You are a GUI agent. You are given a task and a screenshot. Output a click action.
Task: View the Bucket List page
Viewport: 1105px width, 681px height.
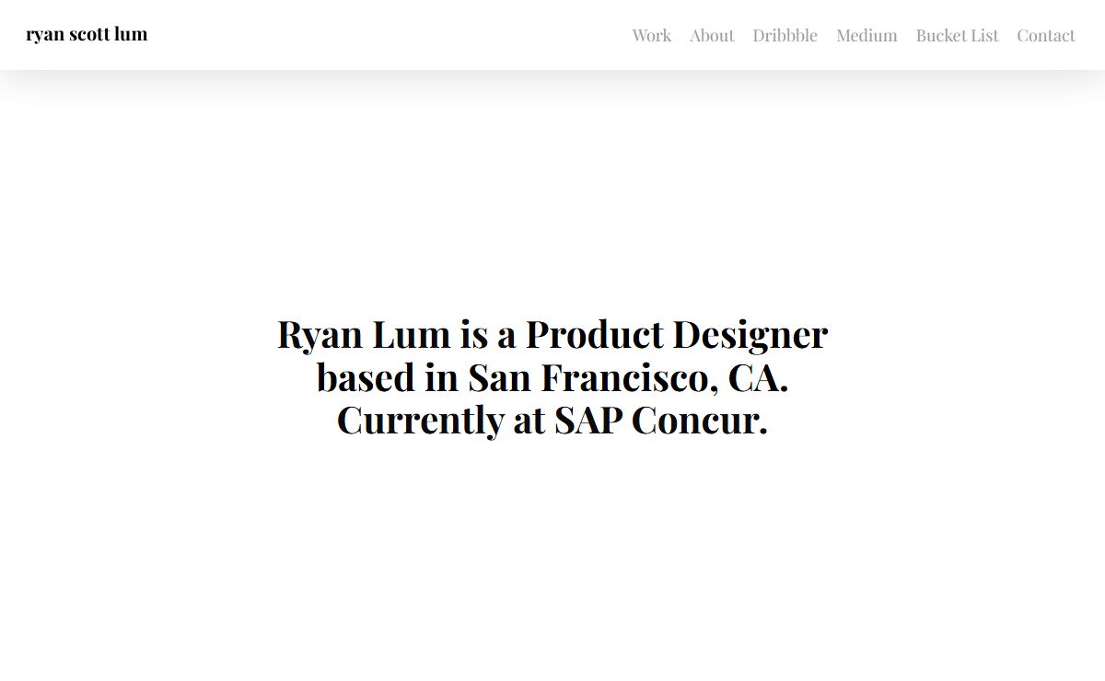(x=957, y=36)
